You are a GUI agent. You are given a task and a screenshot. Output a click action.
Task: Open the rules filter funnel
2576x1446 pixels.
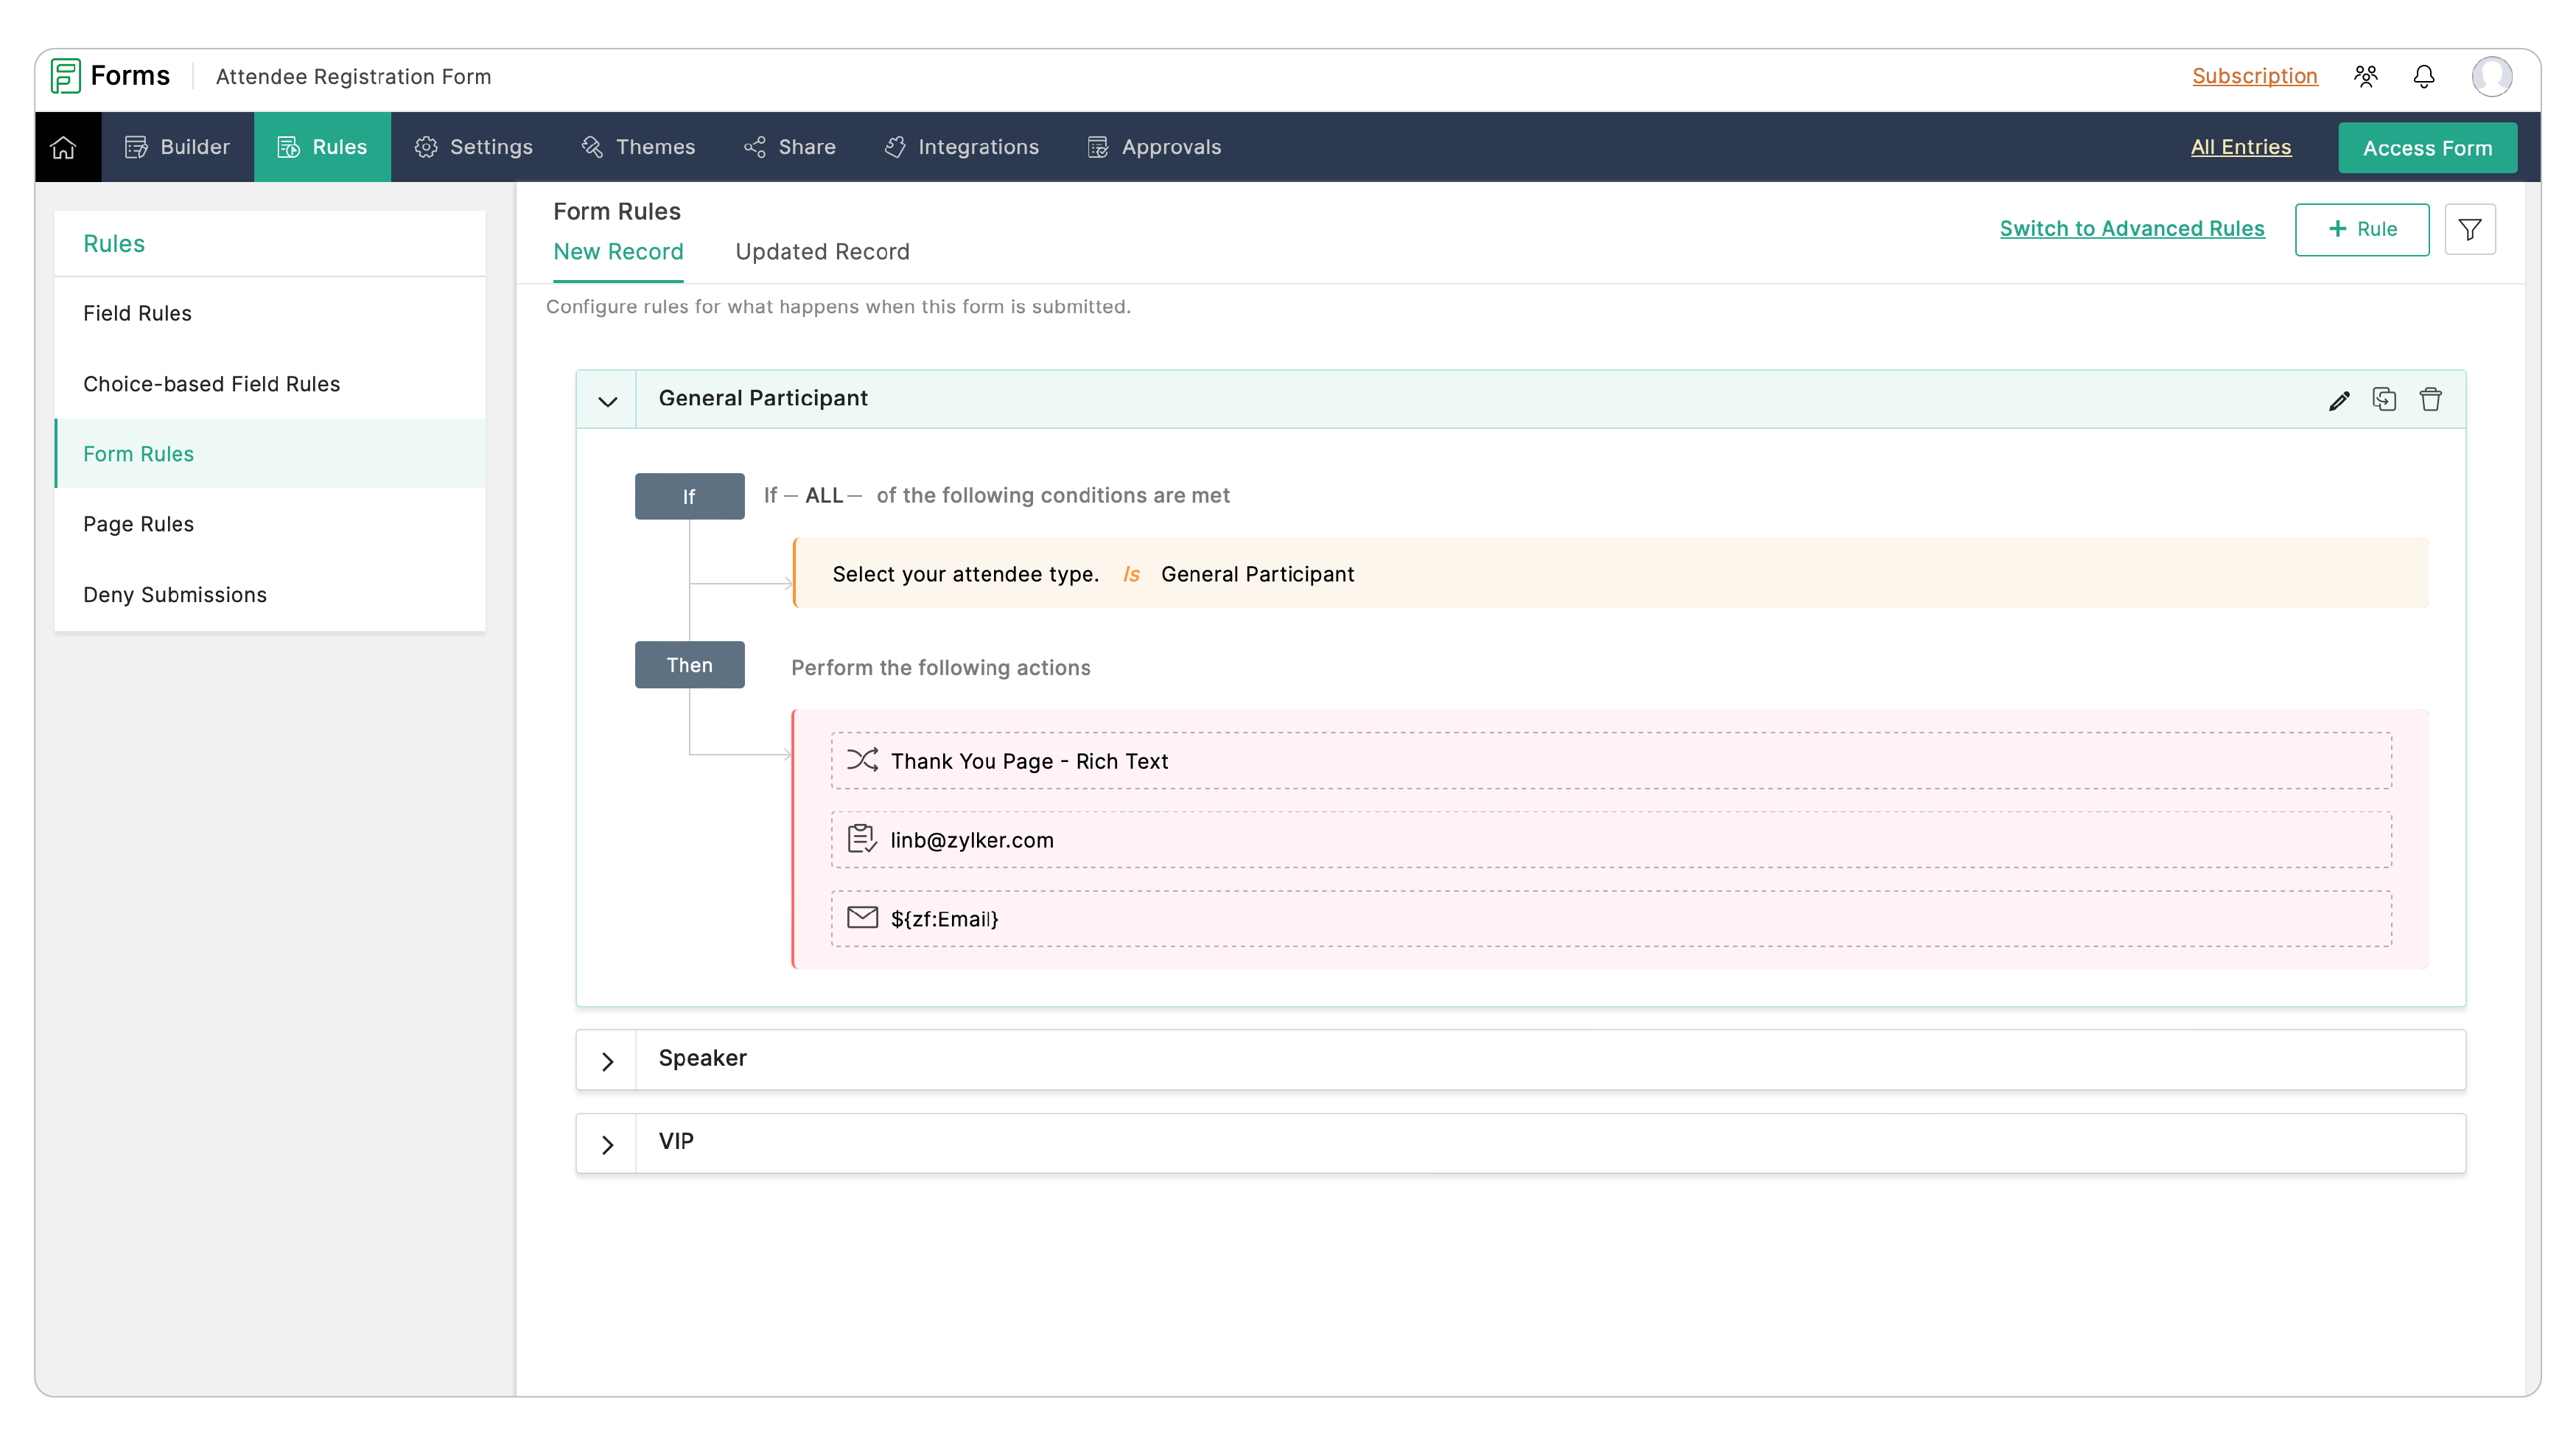click(x=2470, y=229)
